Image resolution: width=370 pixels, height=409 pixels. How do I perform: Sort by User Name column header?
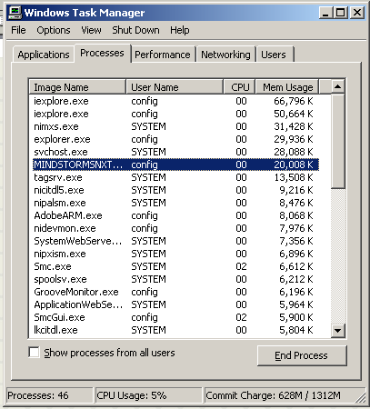(x=175, y=87)
